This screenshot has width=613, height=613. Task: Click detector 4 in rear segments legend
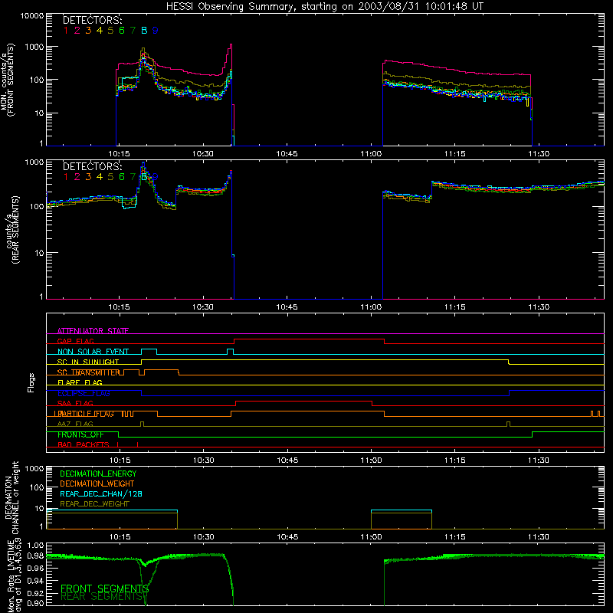point(100,177)
